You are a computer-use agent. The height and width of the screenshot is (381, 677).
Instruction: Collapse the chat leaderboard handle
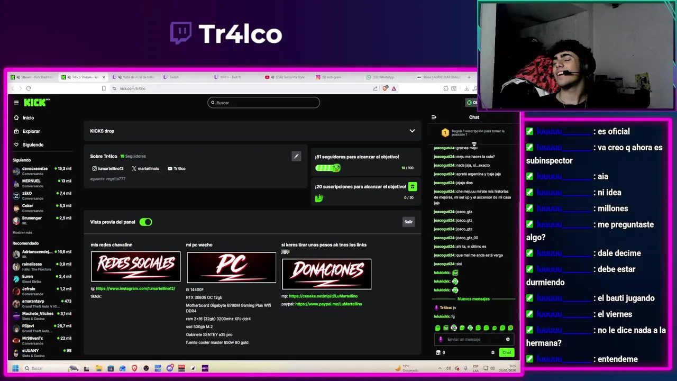tap(474, 144)
